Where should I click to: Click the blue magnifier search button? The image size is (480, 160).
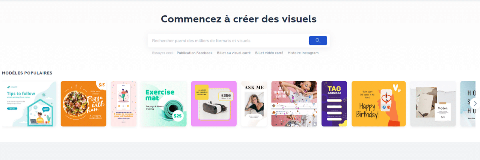318,40
